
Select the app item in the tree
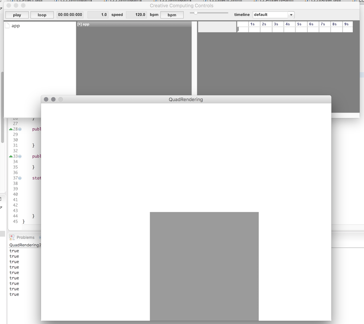tap(16, 26)
